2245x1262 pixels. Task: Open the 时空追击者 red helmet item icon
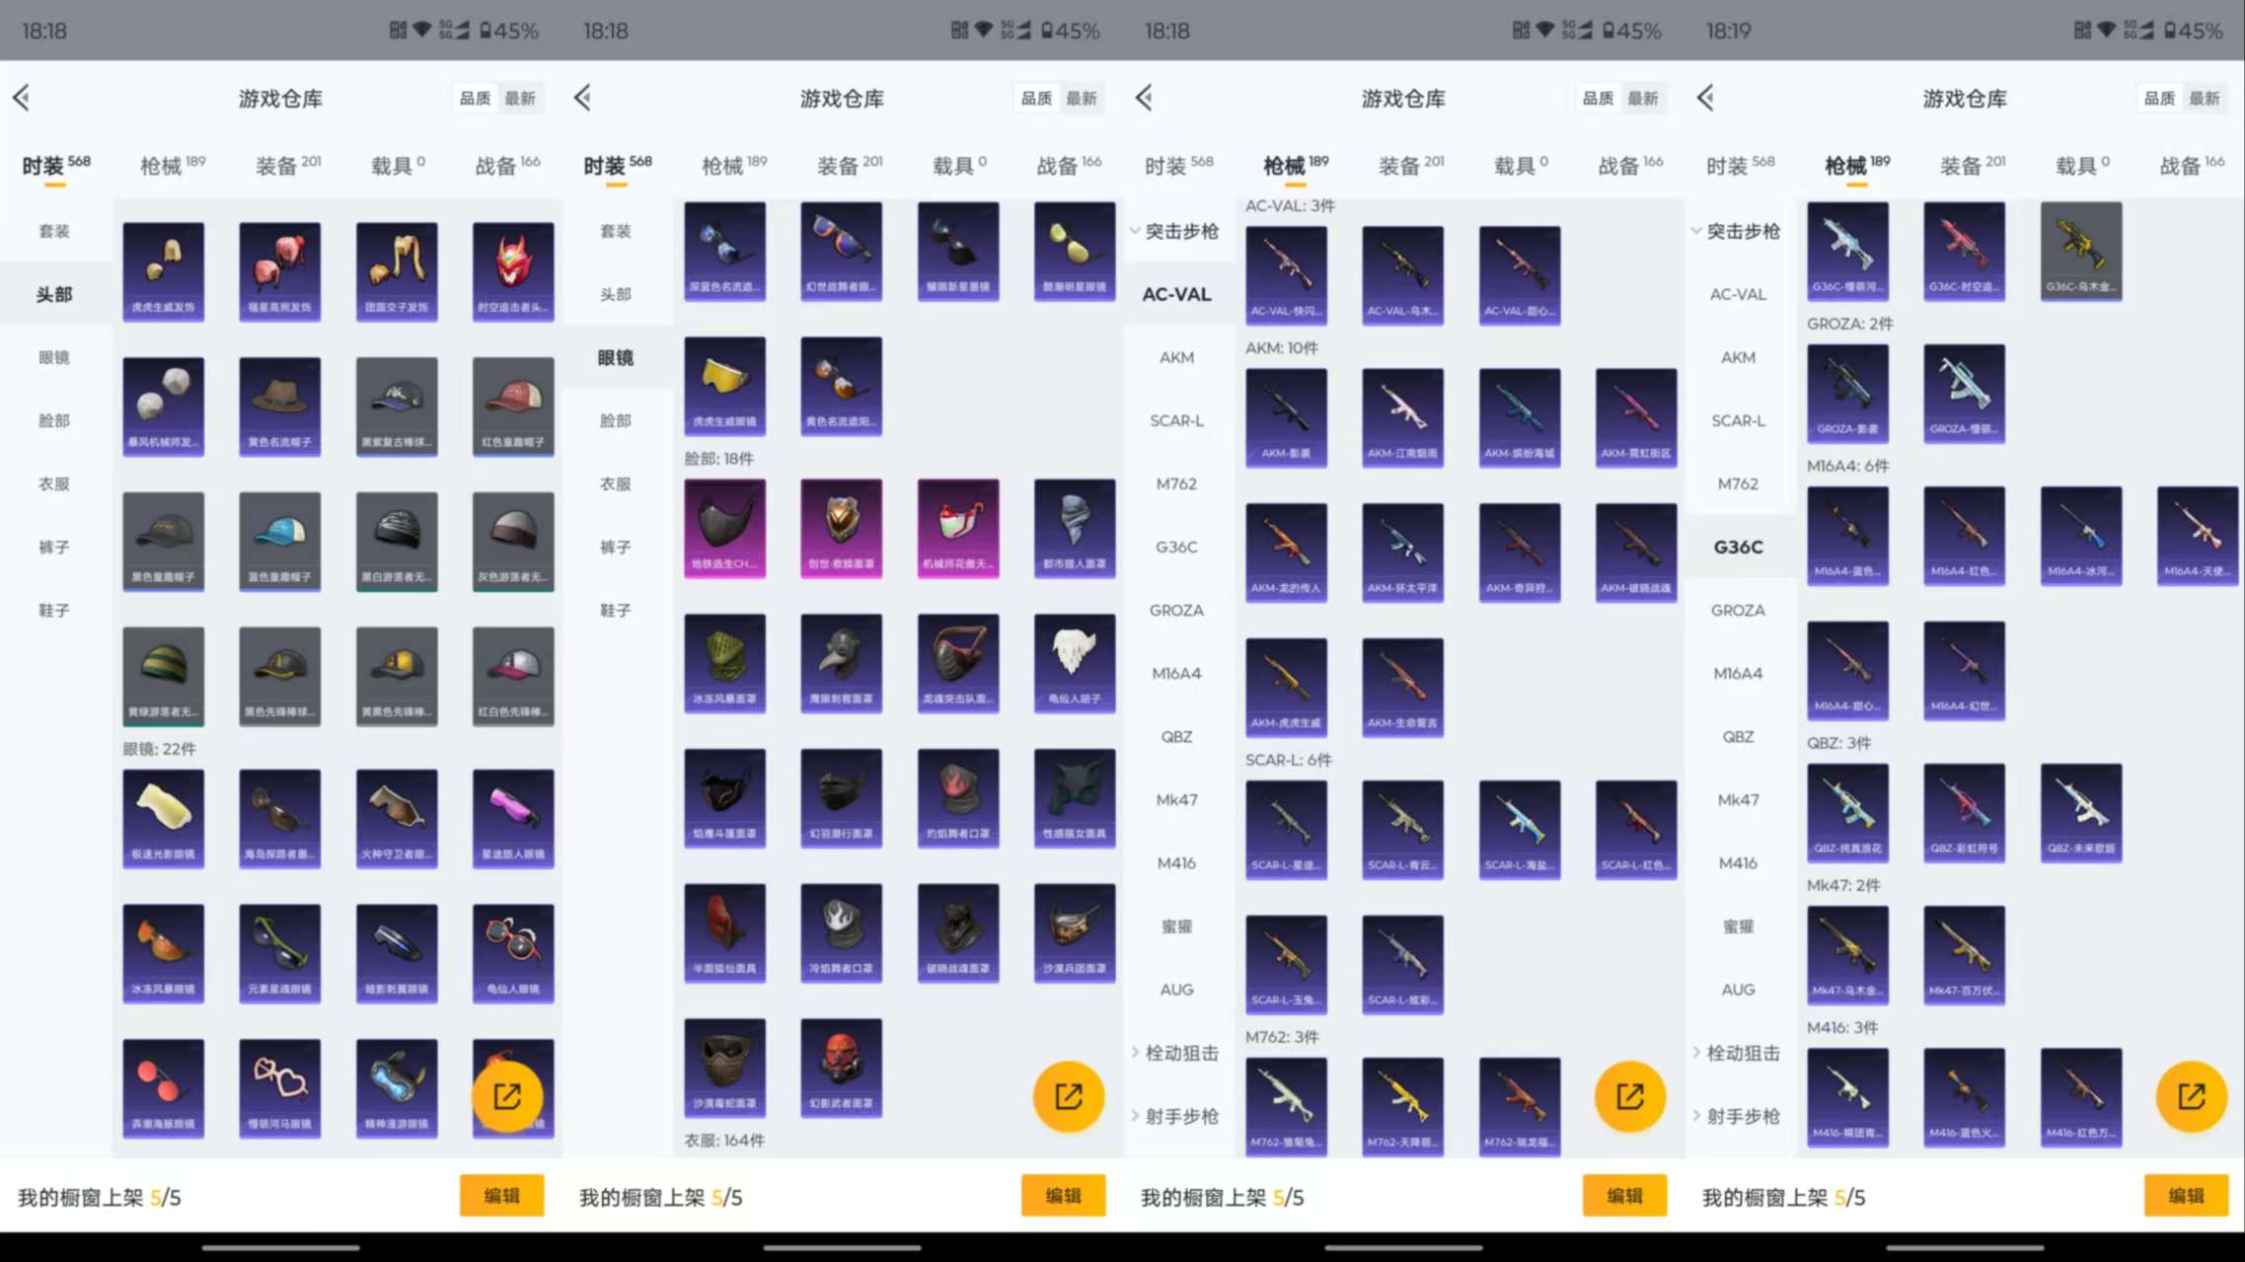pos(512,271)
